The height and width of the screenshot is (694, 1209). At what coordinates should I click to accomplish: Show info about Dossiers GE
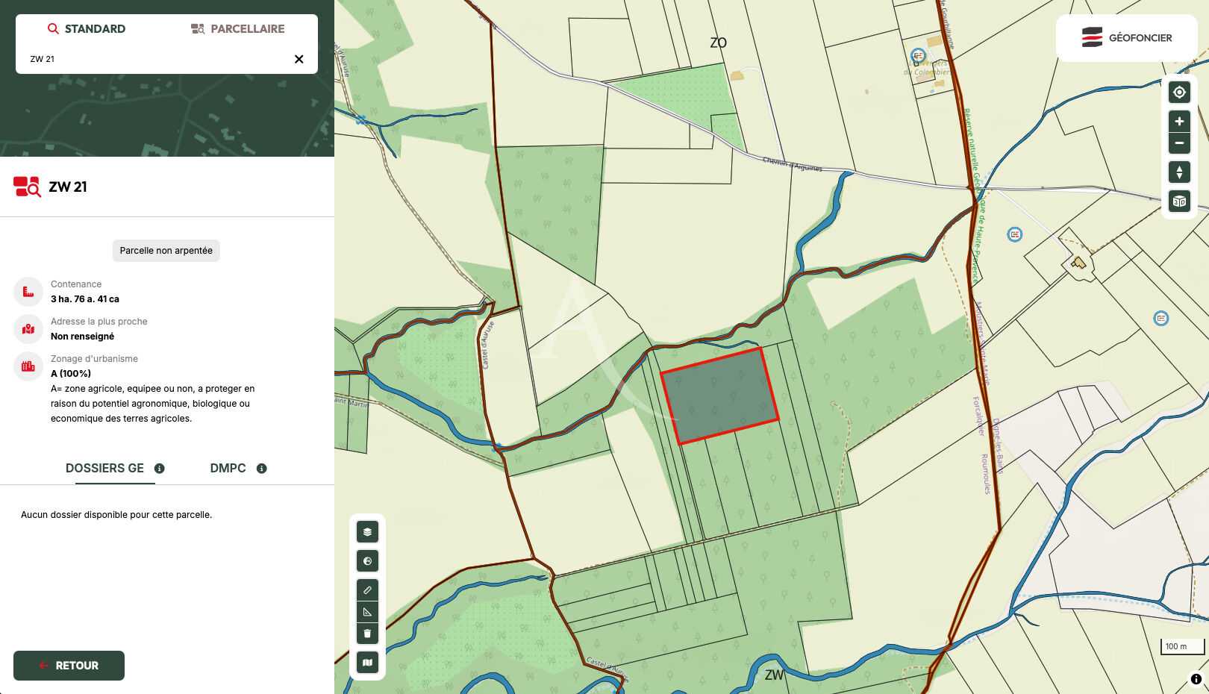click(x=160, y=469)
